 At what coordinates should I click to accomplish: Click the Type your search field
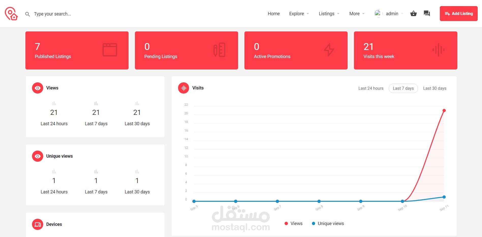pyautogui.click(x=53, y=14)
